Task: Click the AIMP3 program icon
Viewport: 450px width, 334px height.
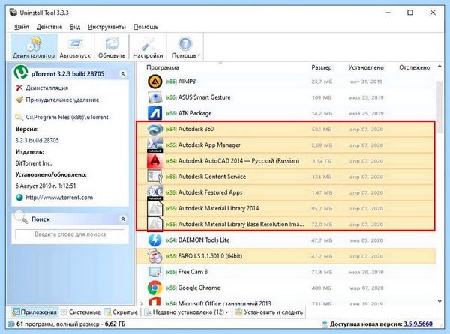Action: coord(155,82)
